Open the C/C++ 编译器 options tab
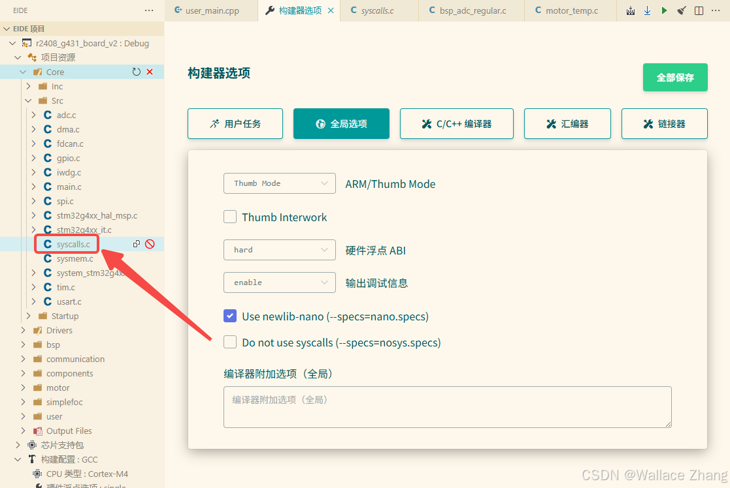Viewport: 730px width, 488px height. tap(457, 123)
